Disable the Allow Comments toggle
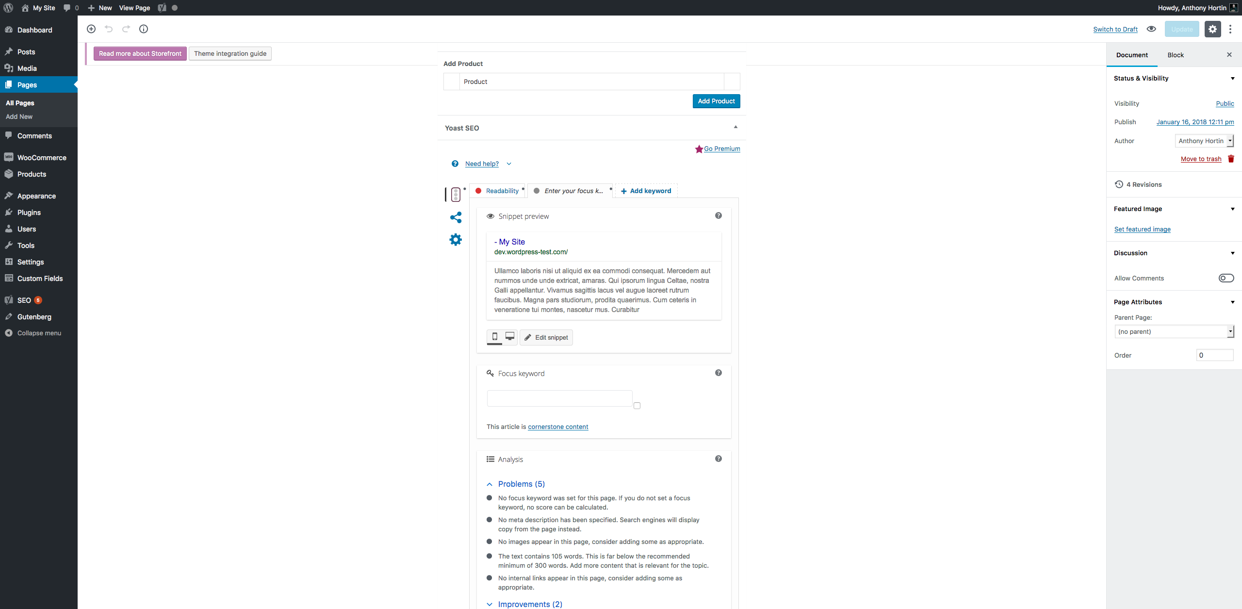This screenshot has width=1242, height=609. pos(1226,278)
